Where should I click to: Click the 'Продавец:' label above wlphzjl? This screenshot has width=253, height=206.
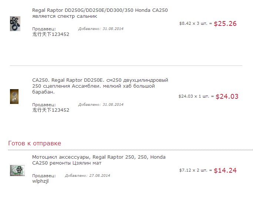pos(44,176)
